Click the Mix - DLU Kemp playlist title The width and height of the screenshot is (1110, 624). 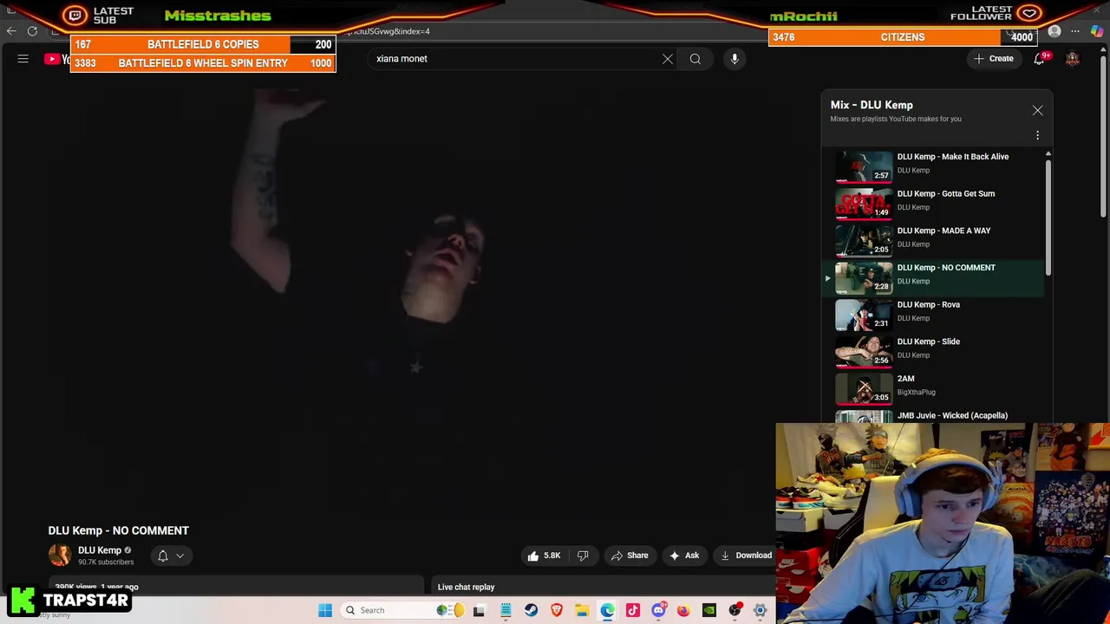click(872, 105)
